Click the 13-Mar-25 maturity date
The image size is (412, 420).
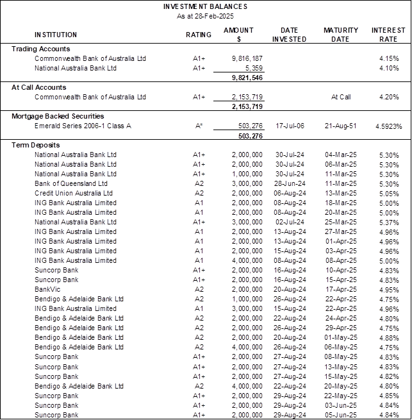[x=341, y=194]
